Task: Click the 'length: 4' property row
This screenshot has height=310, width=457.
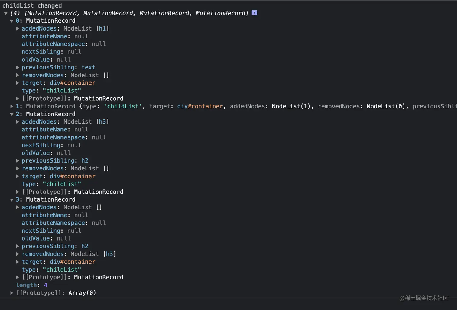Action: [x=31, y=285]
